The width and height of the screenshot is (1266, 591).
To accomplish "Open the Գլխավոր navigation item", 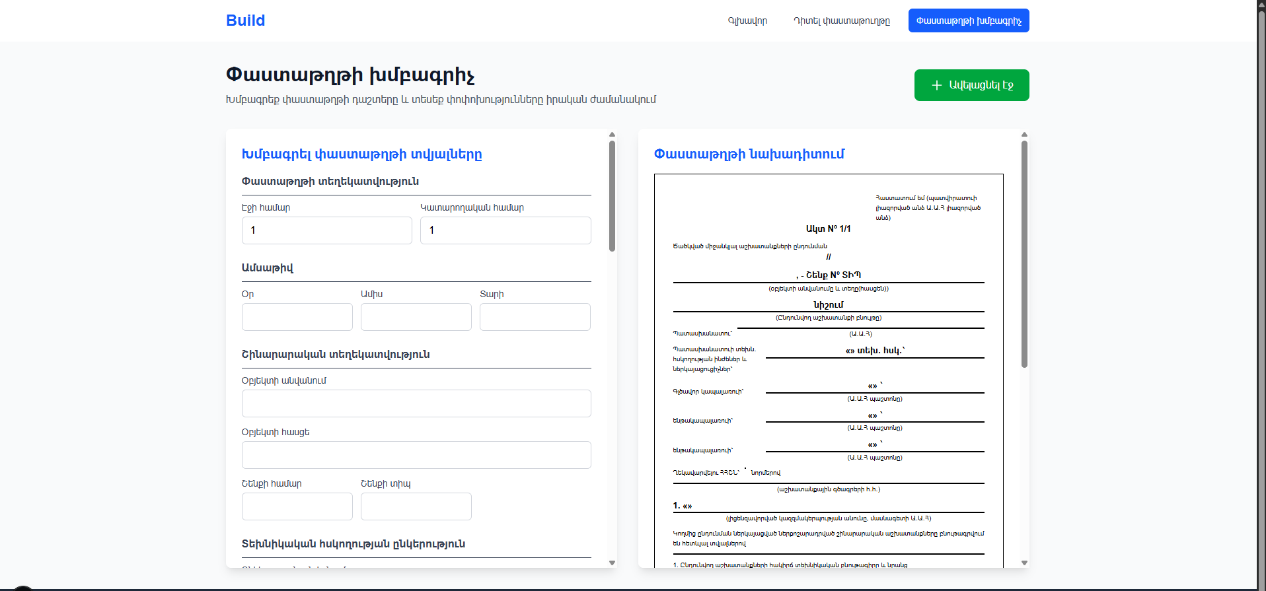I will [747, 21].
